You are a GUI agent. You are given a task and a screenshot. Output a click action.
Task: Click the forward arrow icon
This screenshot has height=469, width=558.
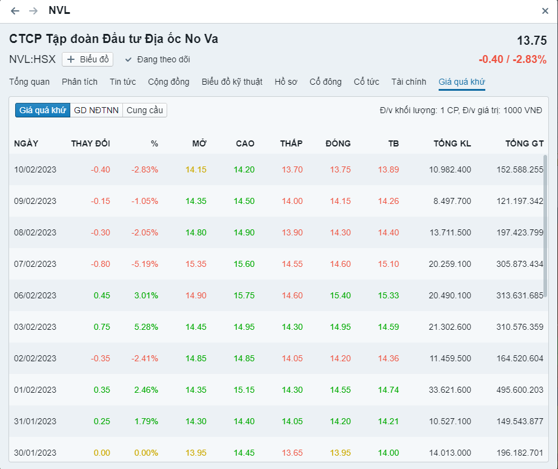[x=33, y=11]
